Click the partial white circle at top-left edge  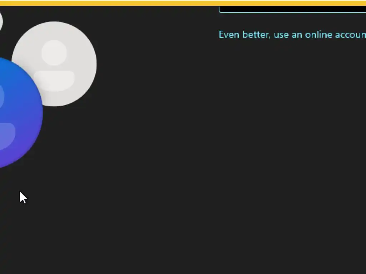1,21
